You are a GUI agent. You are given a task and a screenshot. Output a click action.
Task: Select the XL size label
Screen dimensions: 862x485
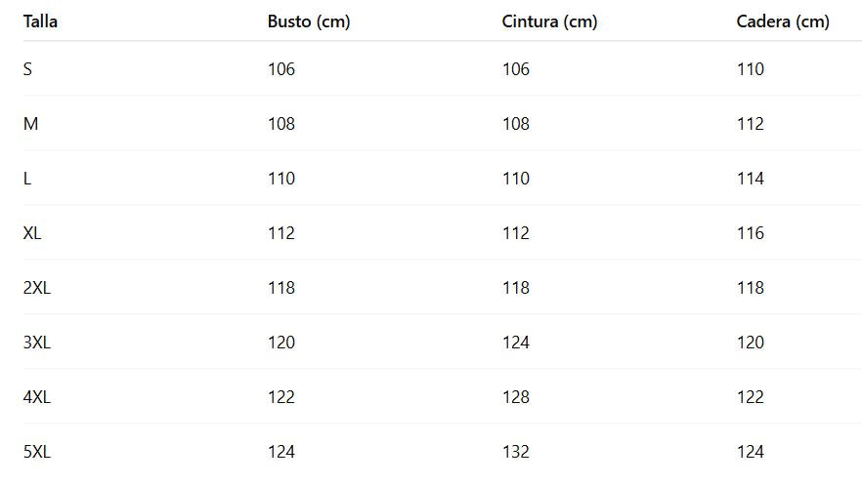32,233
